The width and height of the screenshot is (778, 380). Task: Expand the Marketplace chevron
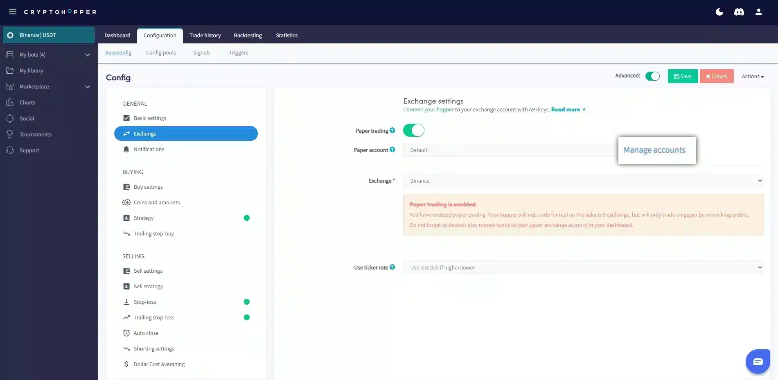click(87, 87)
